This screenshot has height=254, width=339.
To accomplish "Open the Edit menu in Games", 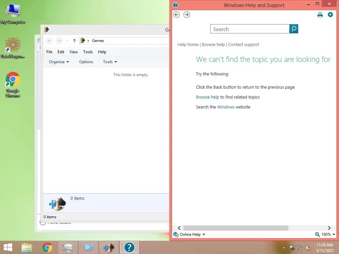I will click(x=61, y=52).
